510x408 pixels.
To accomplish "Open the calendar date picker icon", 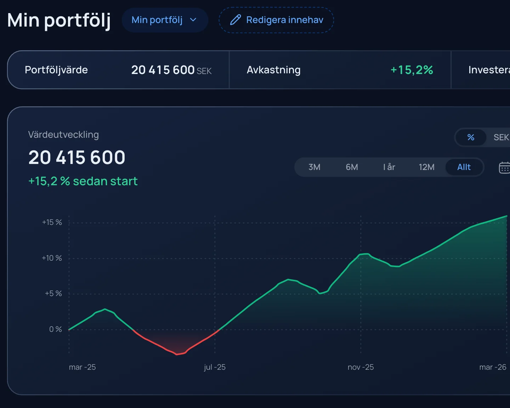I will coord(504,168).
